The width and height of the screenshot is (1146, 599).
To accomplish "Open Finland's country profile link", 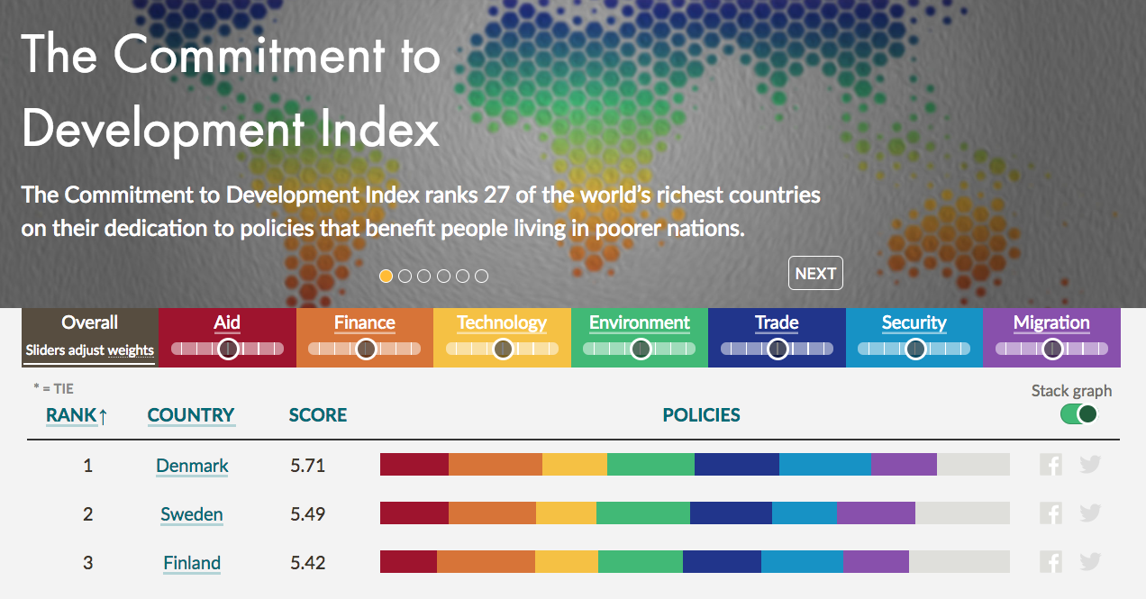I will point(192,562).
